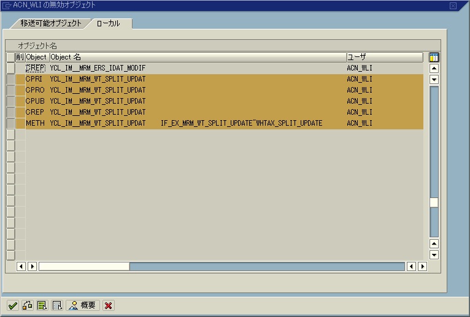Toggle row selector for YCL_IM__MRM_ERS_IDAT_MODIF

[x=11, y=68]
